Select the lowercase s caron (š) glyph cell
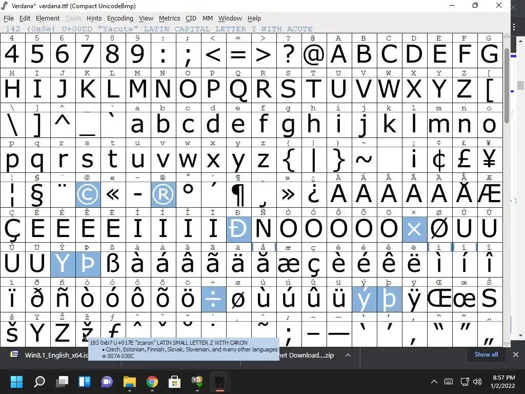Image resolution: width=525 pixels, height=394 pixels. [13, 334]
